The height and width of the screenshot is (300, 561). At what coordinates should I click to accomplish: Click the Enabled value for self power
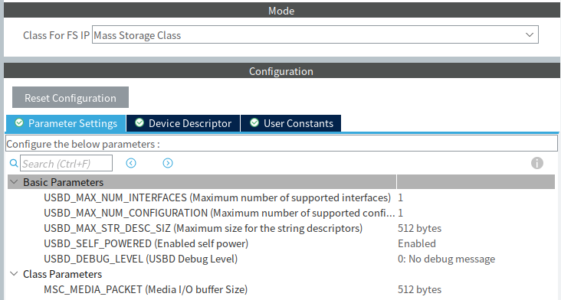click(417, 243)
